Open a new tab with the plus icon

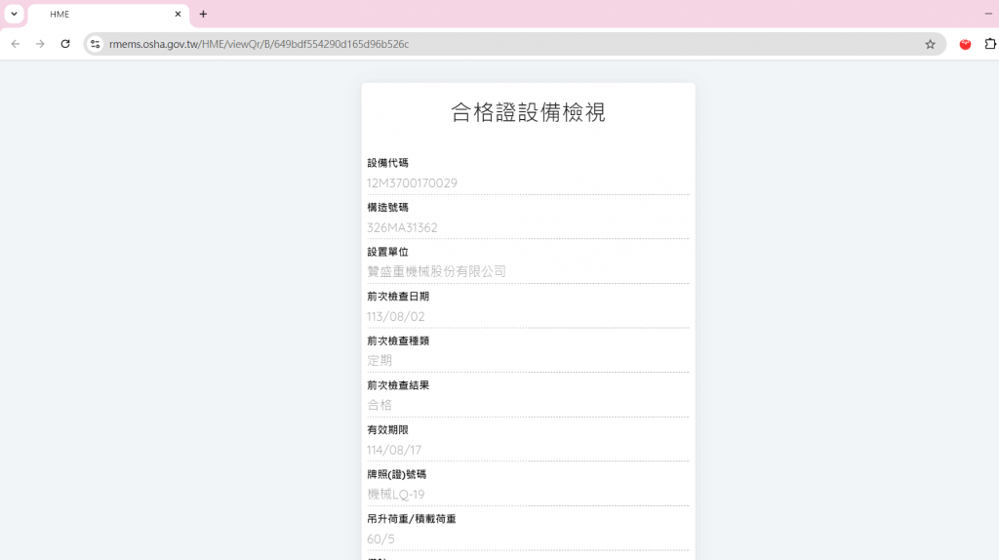pos(203,14)
